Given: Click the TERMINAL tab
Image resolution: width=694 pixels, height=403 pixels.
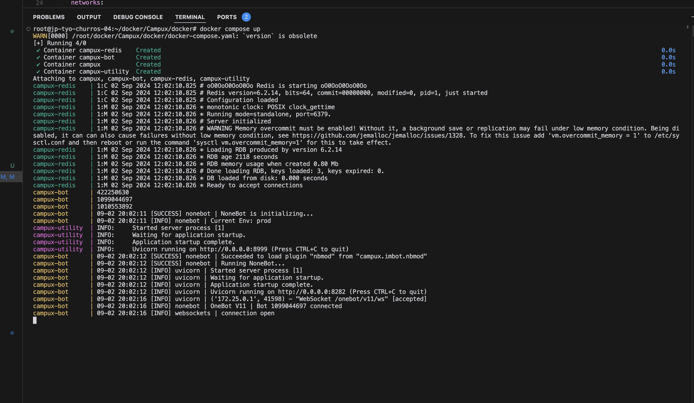Looking at the screenshot, I should [x=190, y=17].
